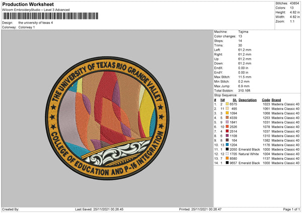
Task: Click the black swatch beside stitch count 2050
Action: click(227, 149)
